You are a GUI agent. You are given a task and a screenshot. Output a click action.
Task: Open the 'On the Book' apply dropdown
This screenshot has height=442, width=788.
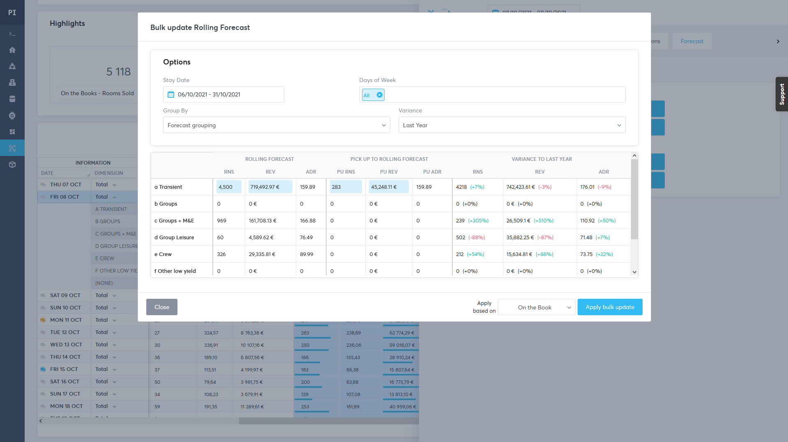(x=536, y=307)
